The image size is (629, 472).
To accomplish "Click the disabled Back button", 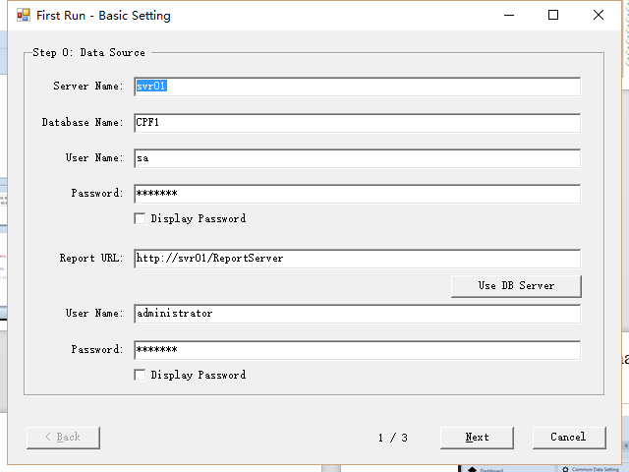I will pos(63,438).
